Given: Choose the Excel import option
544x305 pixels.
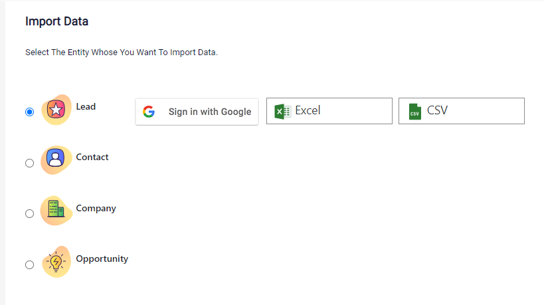Looking at the screenshot, I should click(x=329, y=111).
